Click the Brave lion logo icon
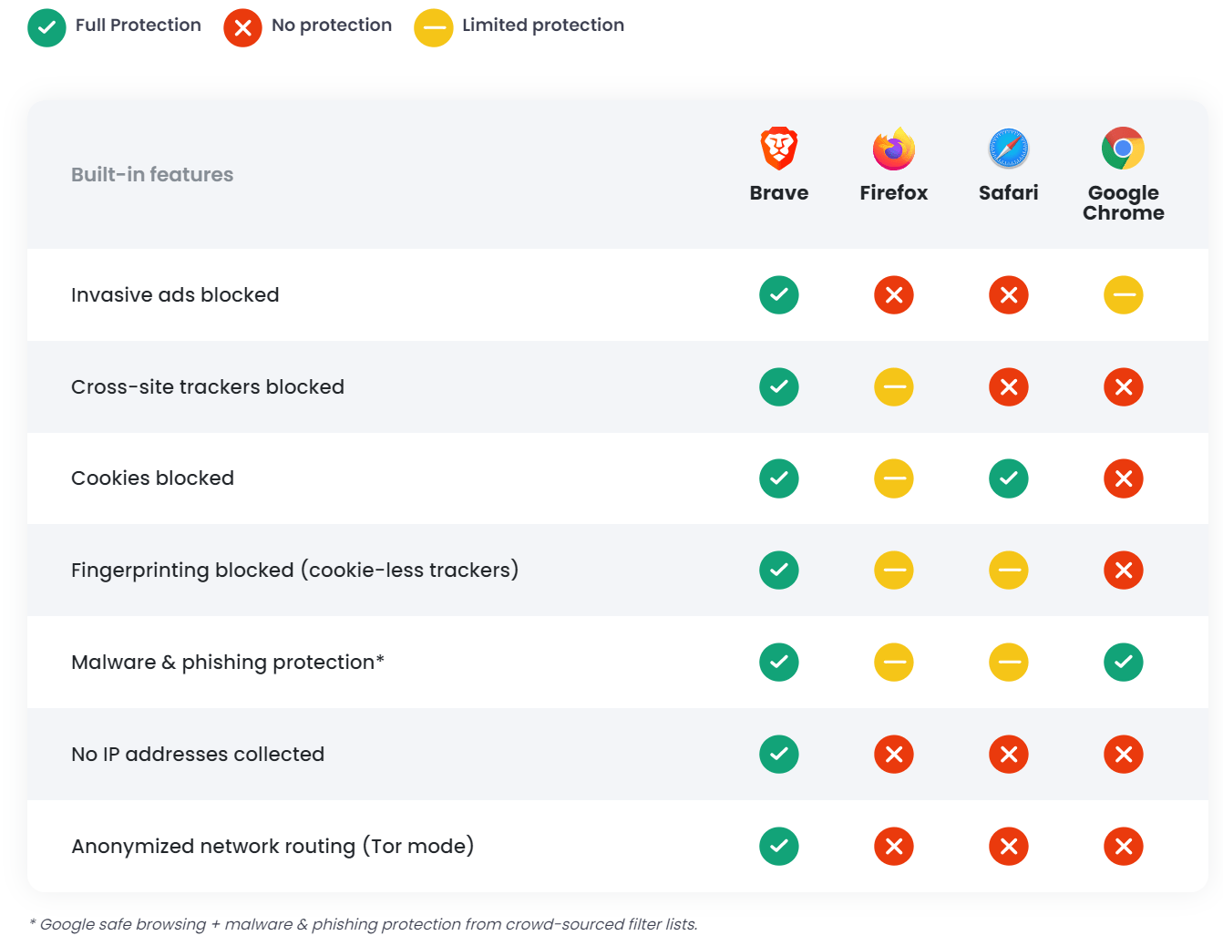Viewport: 1223px width, 946px height. [779, 149]
